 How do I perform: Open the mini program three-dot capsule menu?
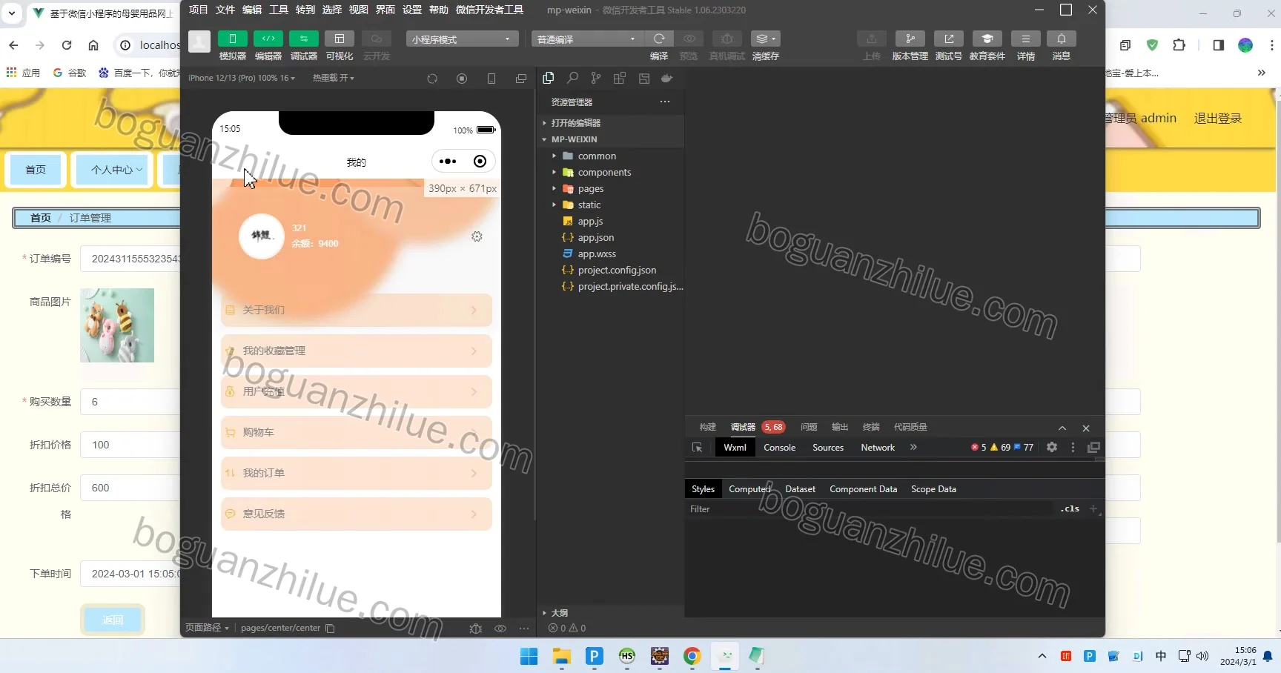pyautogui.click(x=448, y=162)
